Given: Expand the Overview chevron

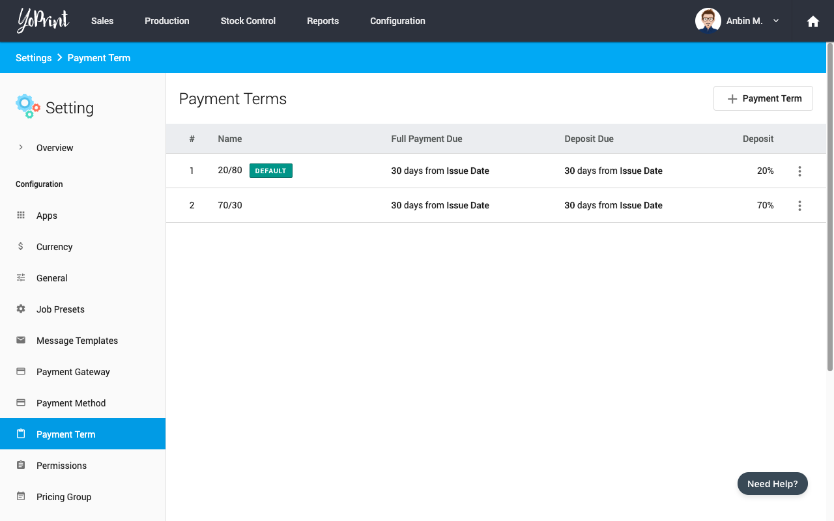Looking at the screenshot, I should point(21,147).
